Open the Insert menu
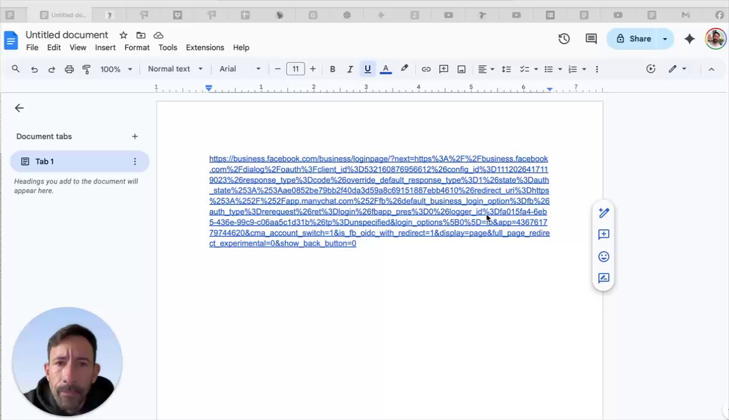 (105, 47)
